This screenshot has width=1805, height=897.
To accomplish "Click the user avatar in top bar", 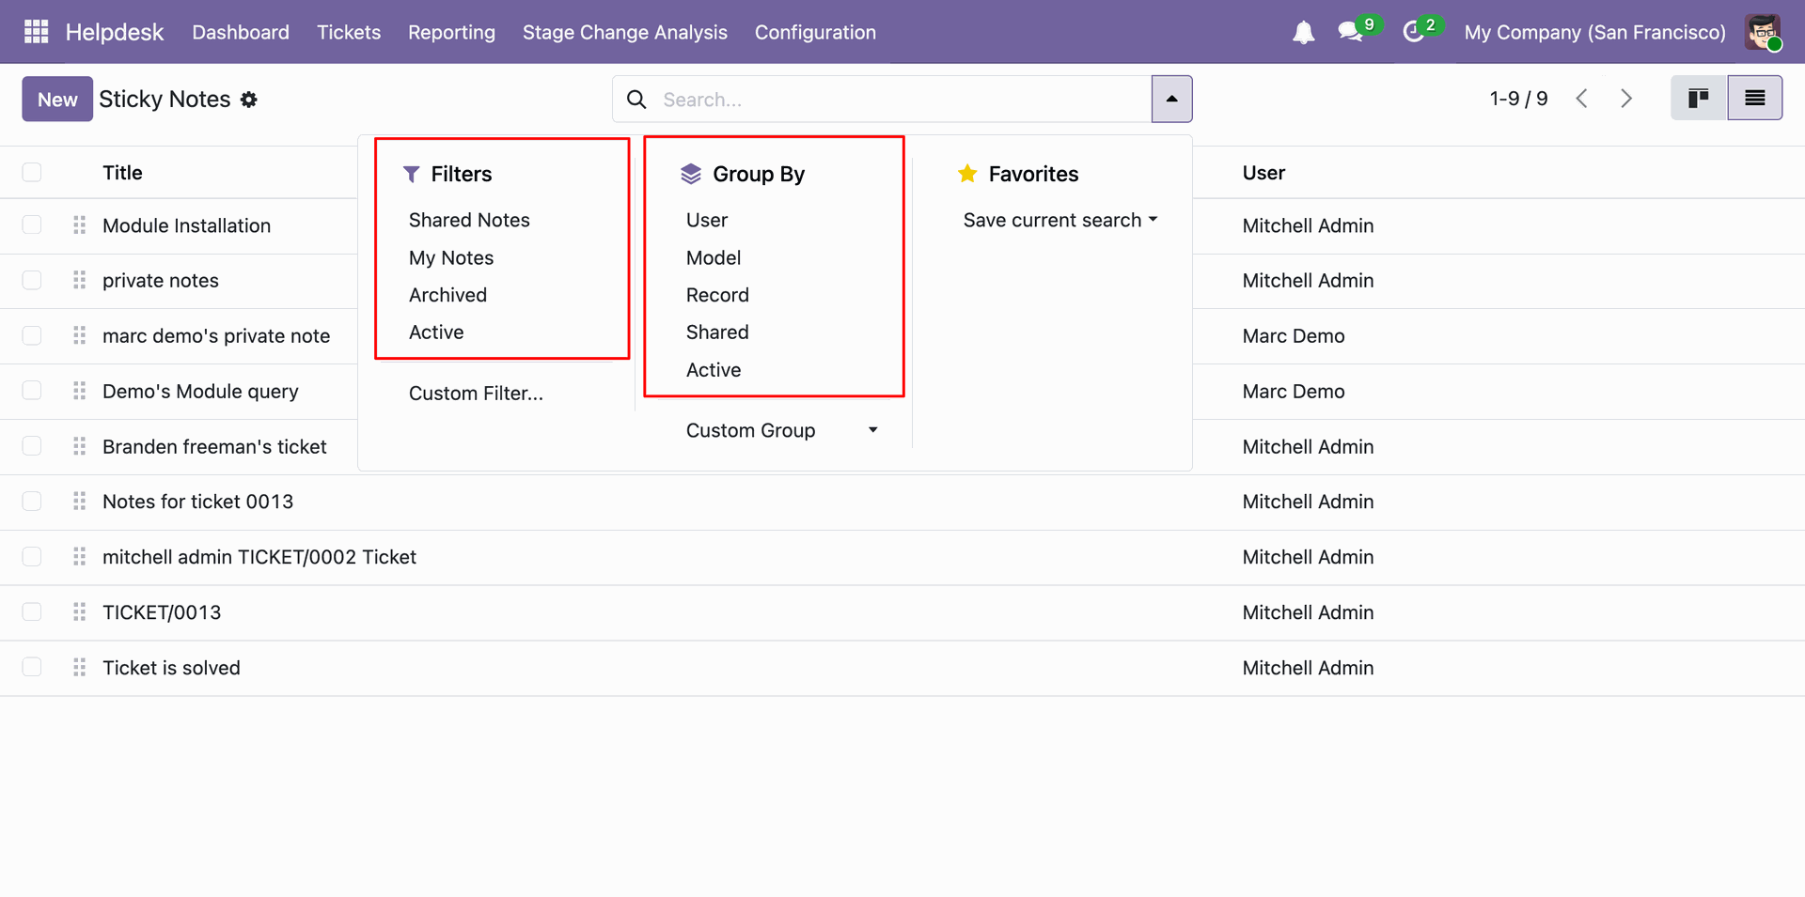I will click(1763, 32).
